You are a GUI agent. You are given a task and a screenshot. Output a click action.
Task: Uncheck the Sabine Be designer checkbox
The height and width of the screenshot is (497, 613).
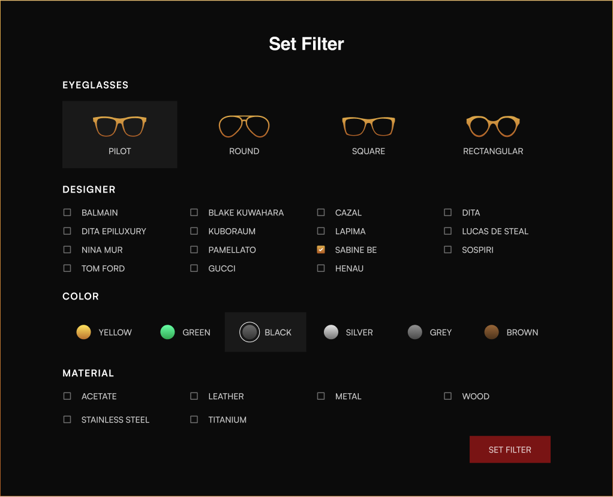[x=321, y=250]
